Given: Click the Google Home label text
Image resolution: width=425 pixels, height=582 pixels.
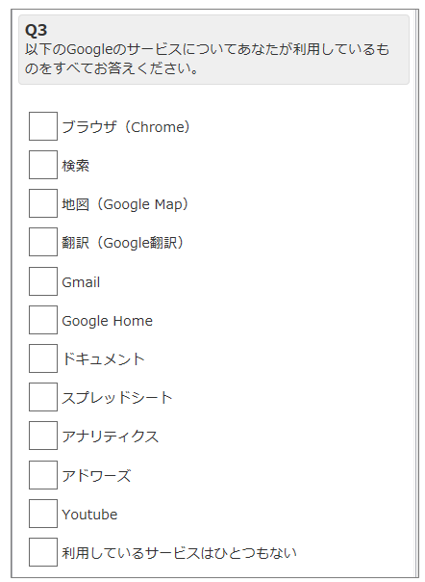Looking at the screenshot, I should [x=107, y=321].
